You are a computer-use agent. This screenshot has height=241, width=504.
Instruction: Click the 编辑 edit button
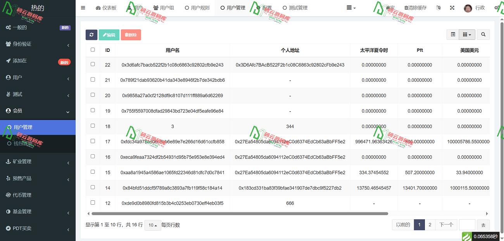click(109, 34)
